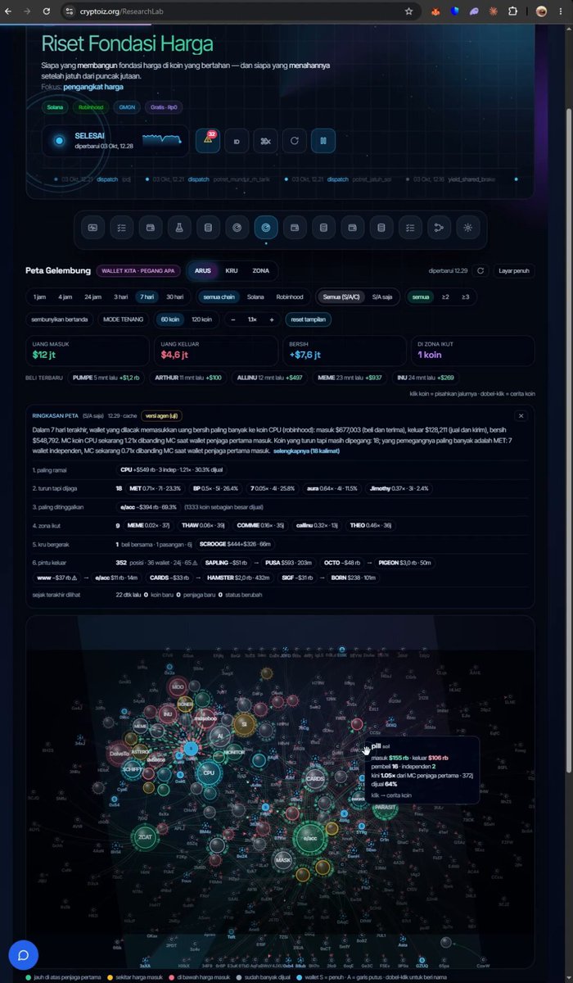The width and height of the screenshot is (573, 983).
Task: Select the MASK bubble on the map
Action: [x=283, y=860]
